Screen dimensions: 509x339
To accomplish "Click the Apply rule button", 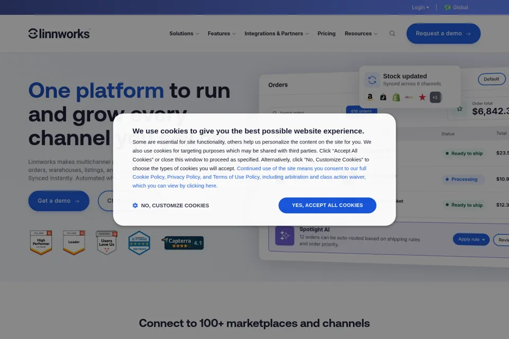I will (x=471, y=239).
